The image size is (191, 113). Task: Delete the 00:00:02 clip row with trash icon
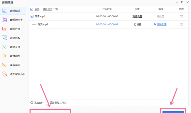[x=181, y=24]
